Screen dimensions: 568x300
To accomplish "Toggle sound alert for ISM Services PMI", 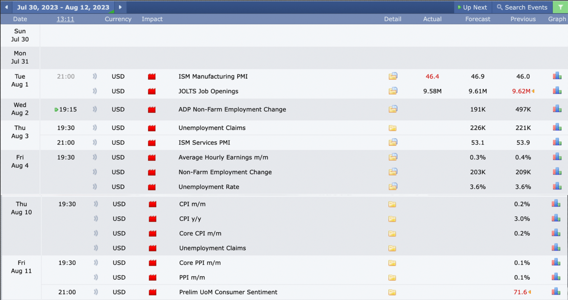I will point(95,142).
